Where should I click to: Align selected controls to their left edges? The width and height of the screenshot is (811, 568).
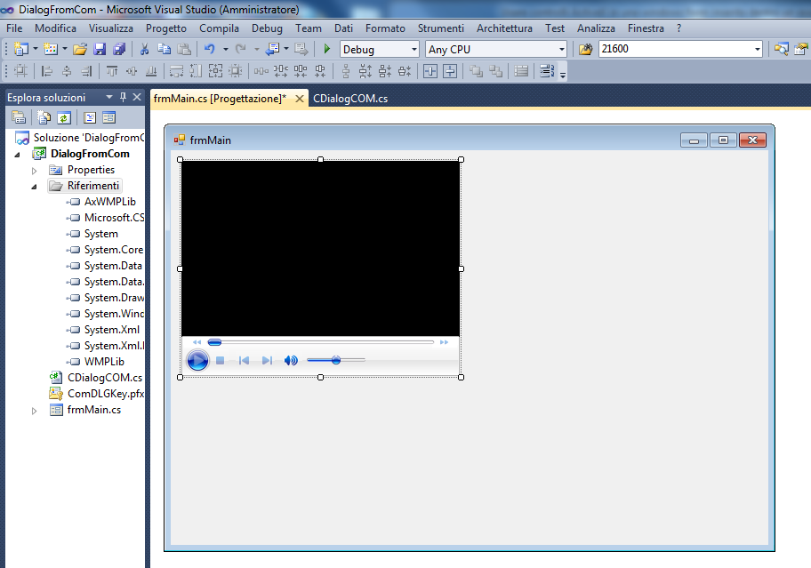point(46,71)
